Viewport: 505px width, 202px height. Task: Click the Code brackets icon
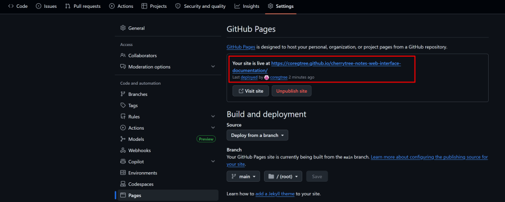click(11, 6)
